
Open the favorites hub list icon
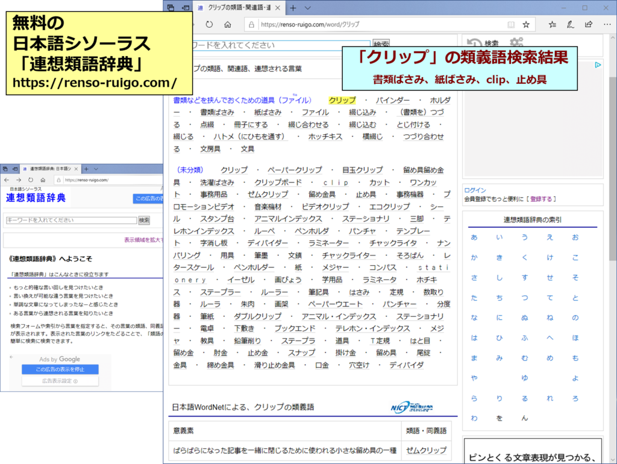point(553,25)
